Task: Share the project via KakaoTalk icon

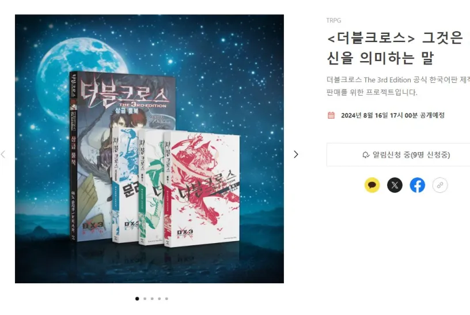Action: 372,185
